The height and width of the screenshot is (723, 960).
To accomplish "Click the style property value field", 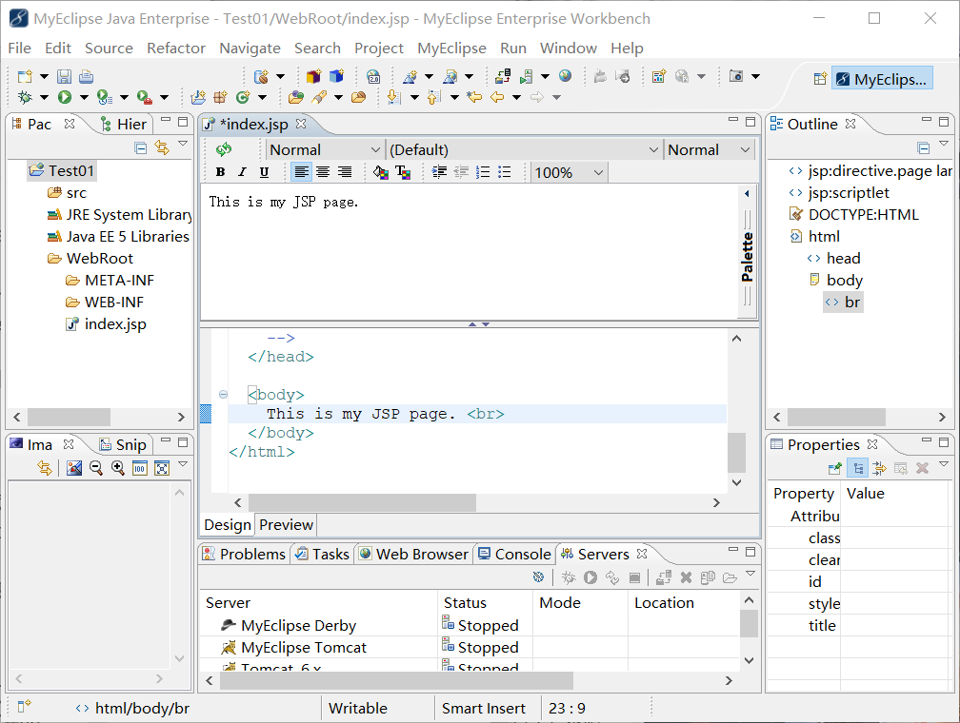I will click(x=895, y=604).
